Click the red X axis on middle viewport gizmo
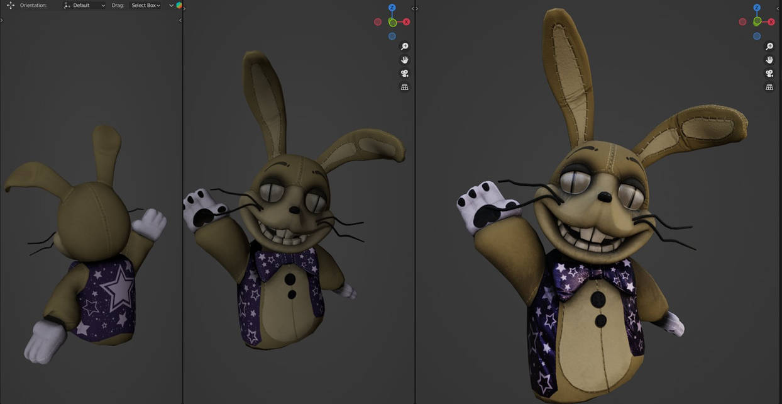This screenshot has width=782, height=404. point(406,22)
